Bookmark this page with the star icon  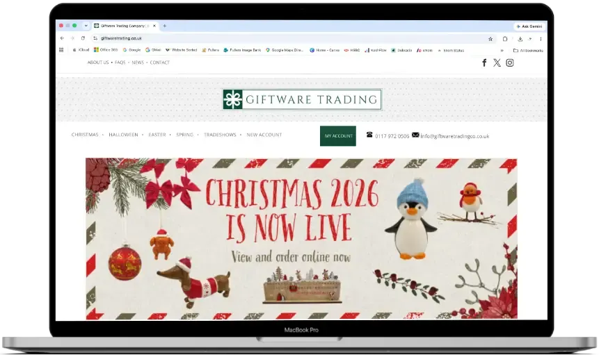coord(490,39)
